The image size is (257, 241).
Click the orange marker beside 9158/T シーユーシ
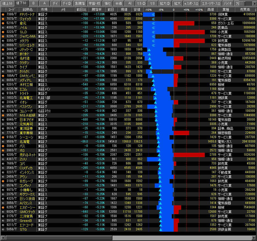pyautogui.click(x=3, y=137)
